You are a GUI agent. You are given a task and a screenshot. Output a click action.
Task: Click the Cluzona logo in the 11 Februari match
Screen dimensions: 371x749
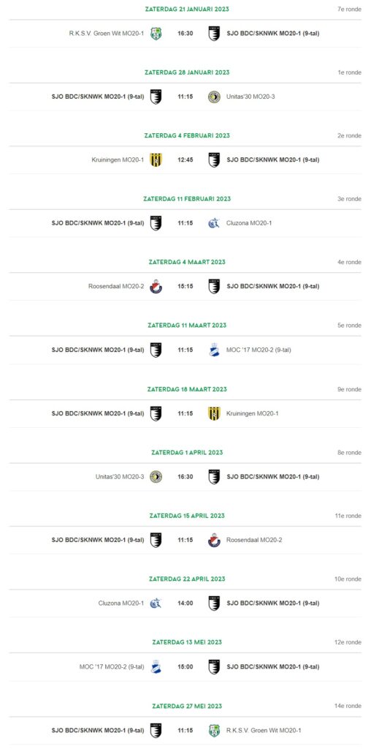tap(214, 223)
